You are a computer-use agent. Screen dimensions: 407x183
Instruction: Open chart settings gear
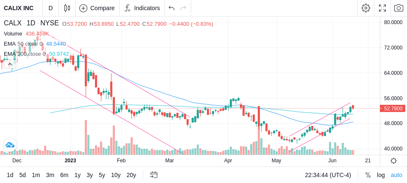[x=366, y=8]
